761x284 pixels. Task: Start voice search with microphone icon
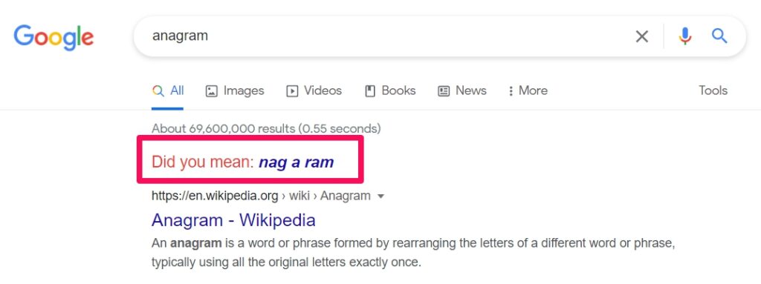click(684, 36)
